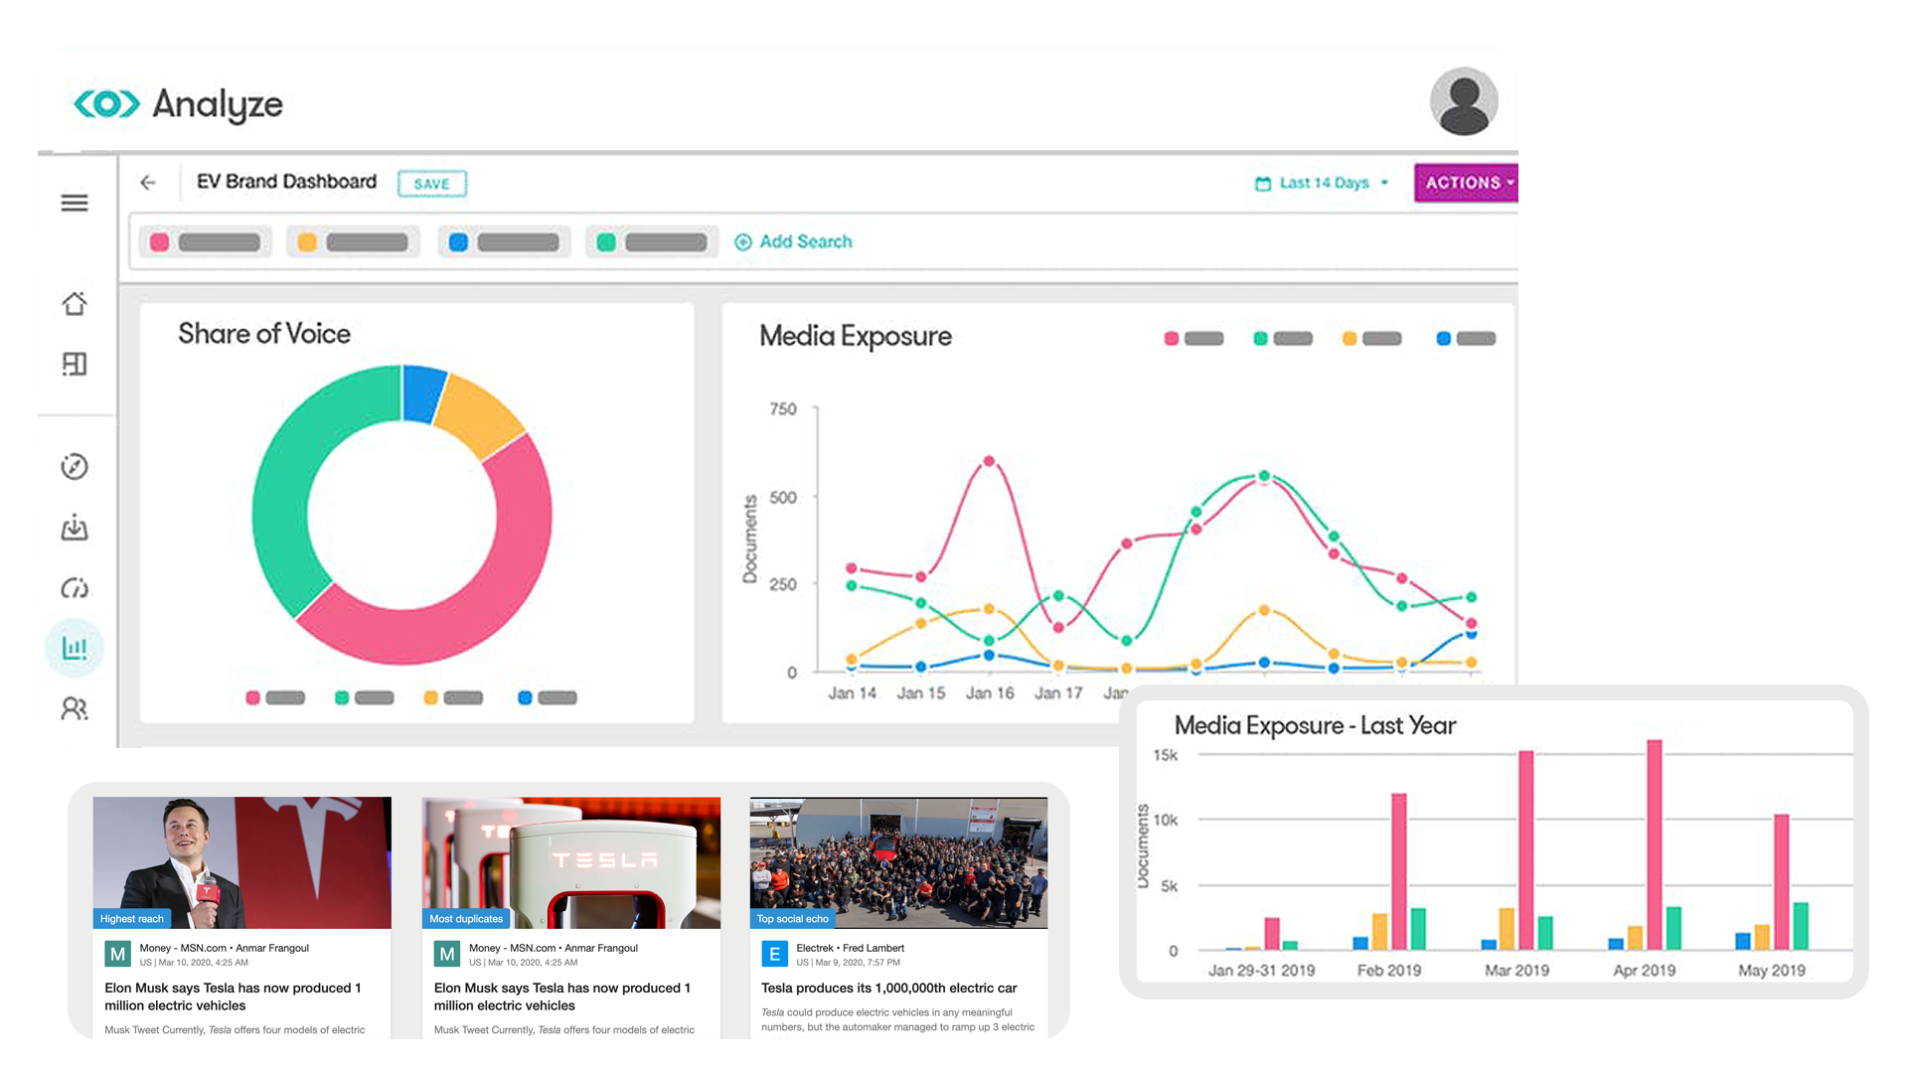Toggle the blue brand search filter
The image size is (1908, 1073).
(461, 242)
